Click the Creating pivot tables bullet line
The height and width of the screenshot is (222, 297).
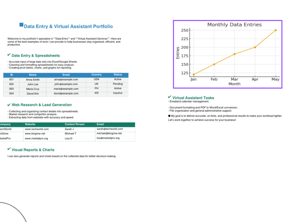[40, 68]
